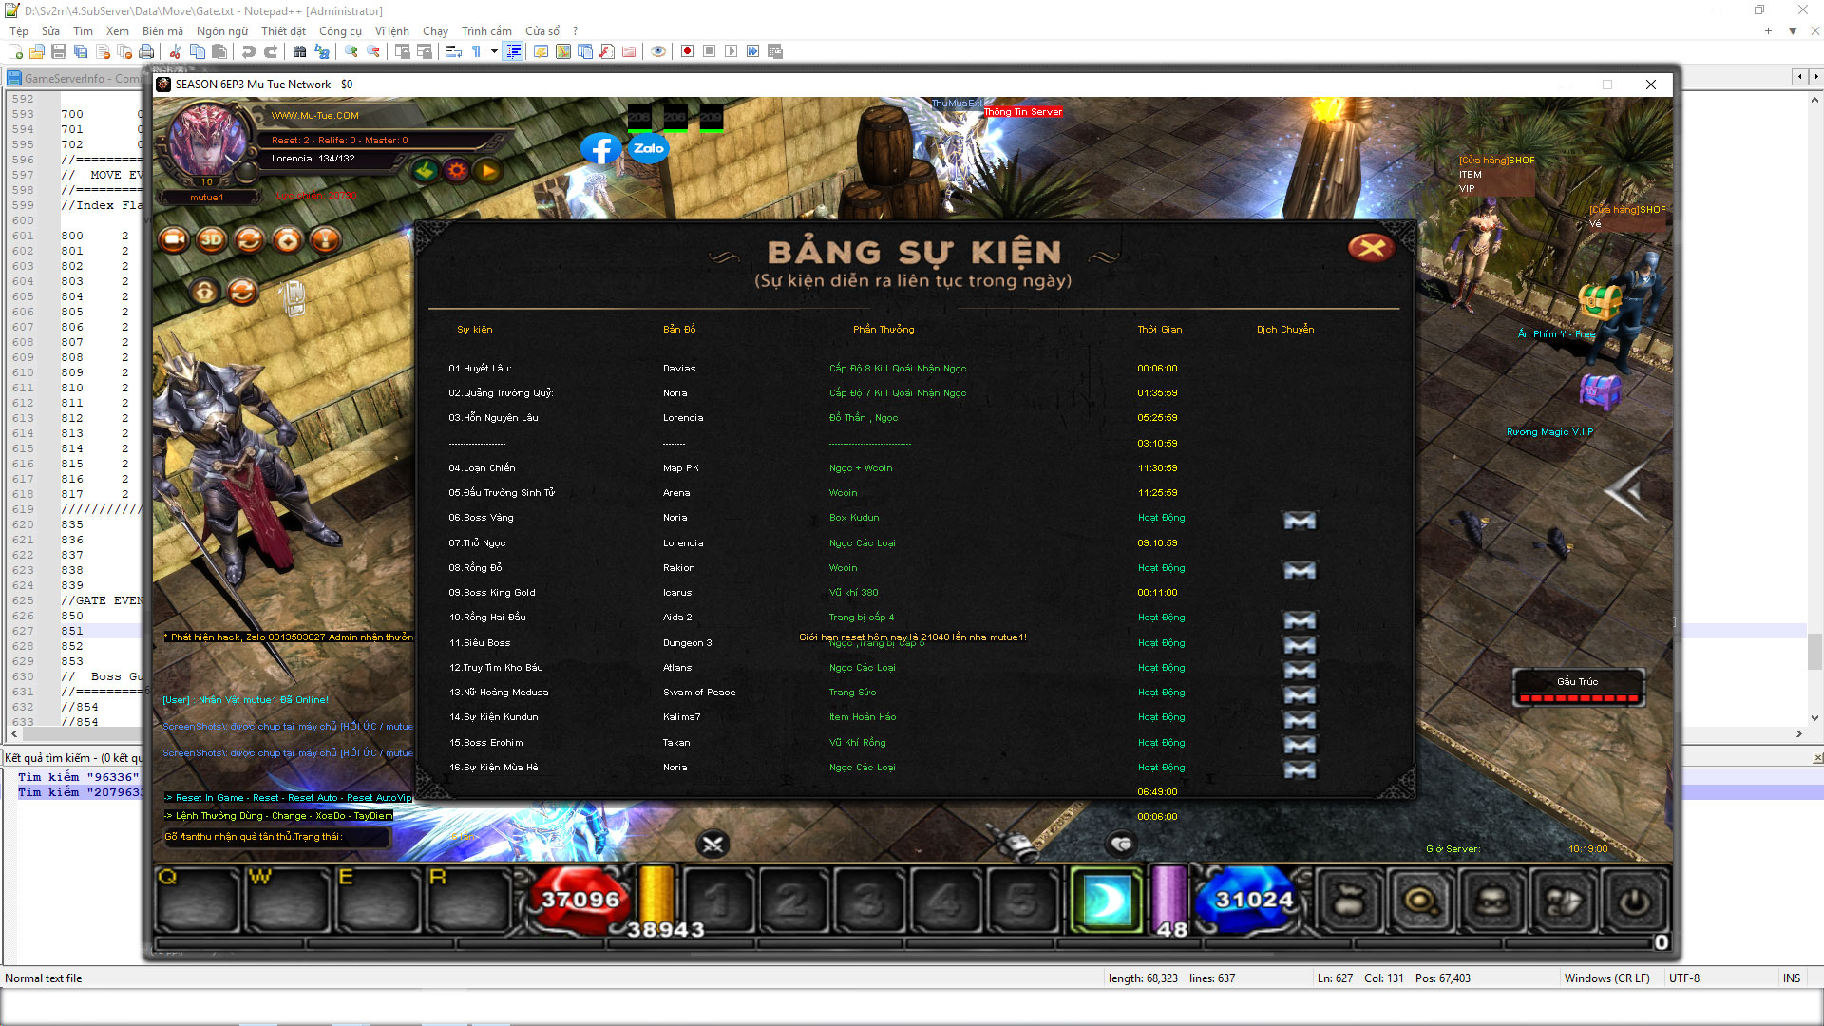
Task: Click the Replace icon in toolbar
Action: pos(322,51)
